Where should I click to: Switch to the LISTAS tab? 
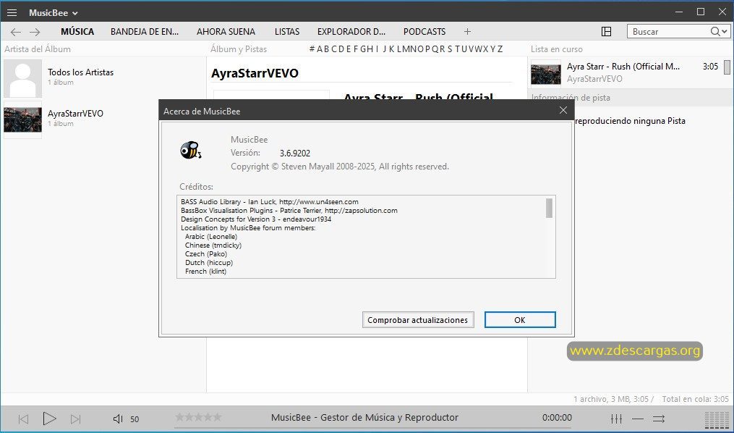pyautogui.click(x=287, y=31)
